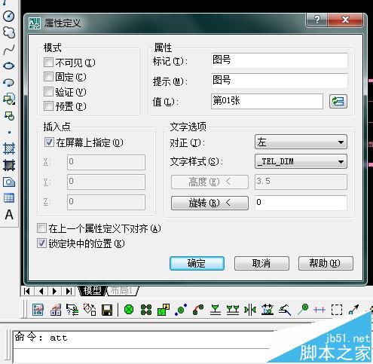Go to next layout tab arrow

click(55, 291)
